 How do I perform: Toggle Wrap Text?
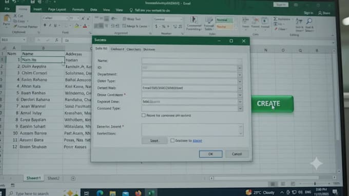point(131,19)
